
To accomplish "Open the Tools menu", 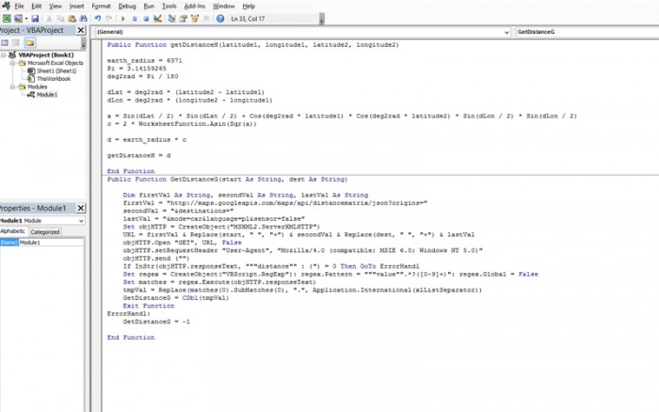I will [169, 6].
